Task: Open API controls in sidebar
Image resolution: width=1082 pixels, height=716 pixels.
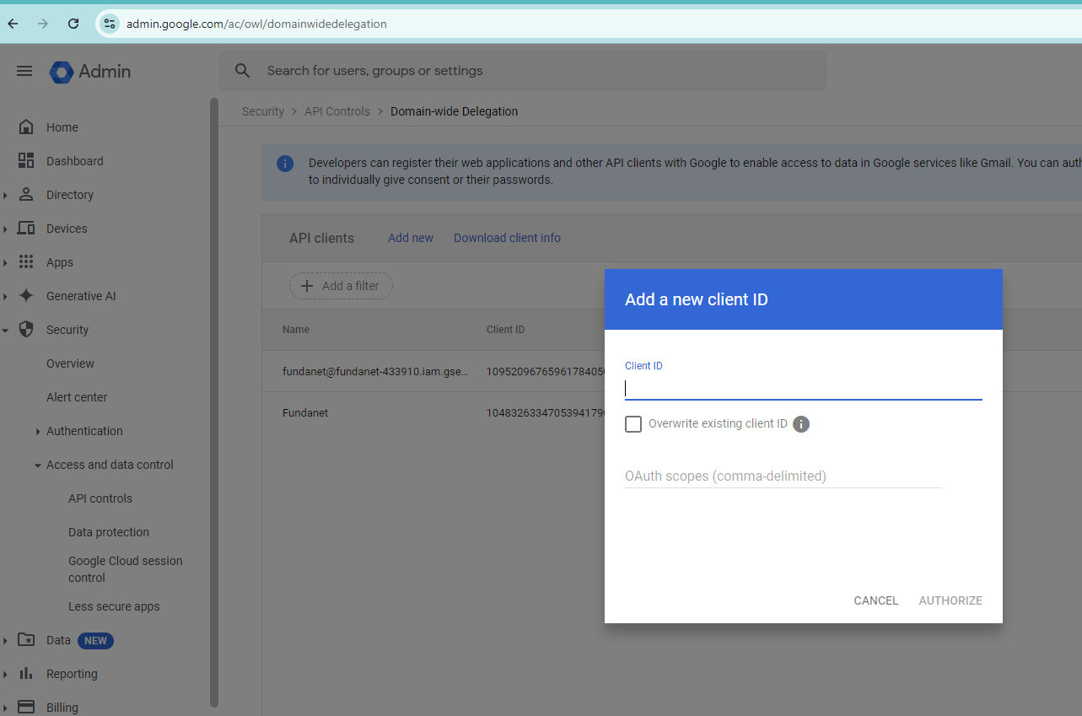Action: click(100, 498)
